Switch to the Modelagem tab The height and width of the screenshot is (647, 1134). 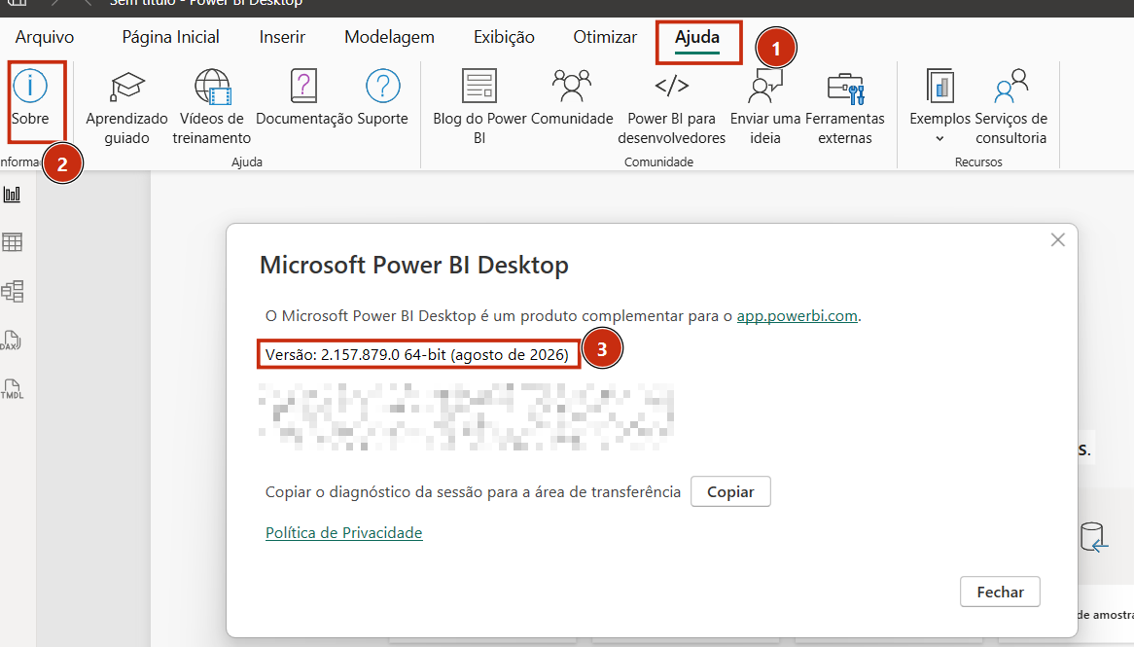(389, 37)
